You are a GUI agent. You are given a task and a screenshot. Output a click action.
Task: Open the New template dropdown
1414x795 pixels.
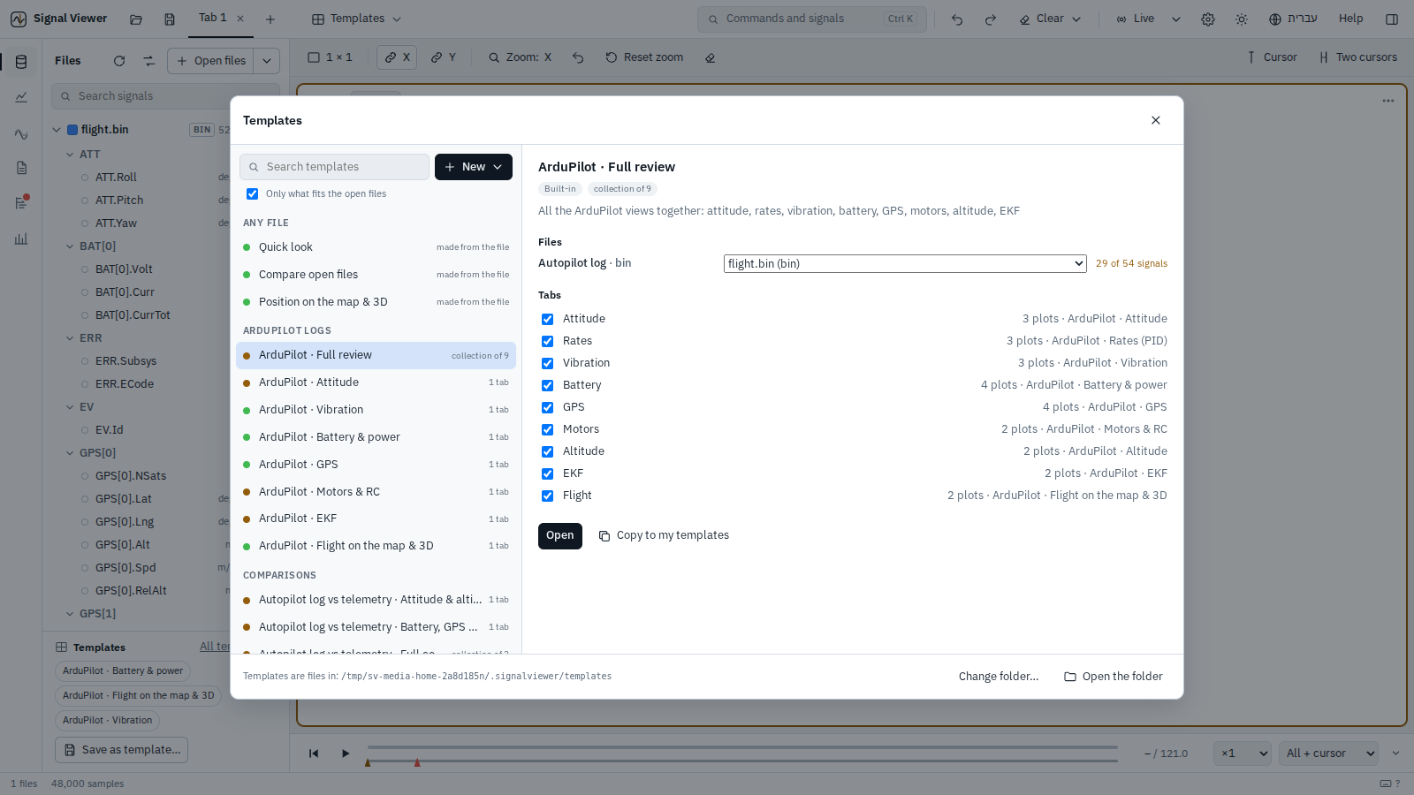(474, 167)
